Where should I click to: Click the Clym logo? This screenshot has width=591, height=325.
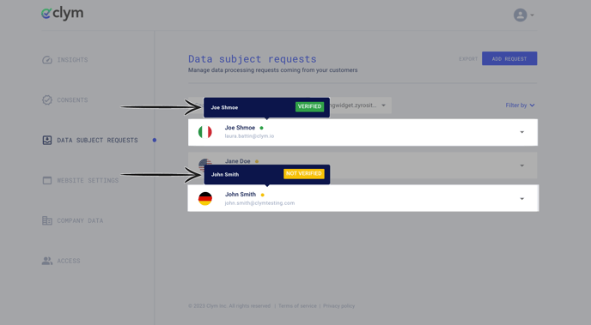click(62, 14)
